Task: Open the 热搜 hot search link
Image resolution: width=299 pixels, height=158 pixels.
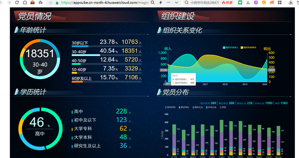Action: [227, 3]
